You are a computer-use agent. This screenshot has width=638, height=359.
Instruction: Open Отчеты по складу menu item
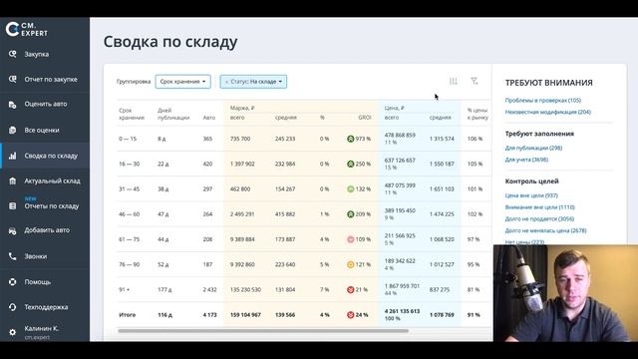[52, 206]
